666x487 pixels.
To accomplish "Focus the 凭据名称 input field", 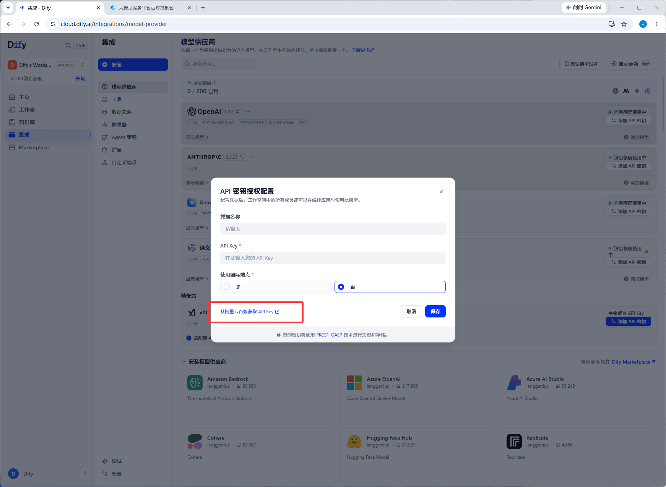I will [333, 229].
